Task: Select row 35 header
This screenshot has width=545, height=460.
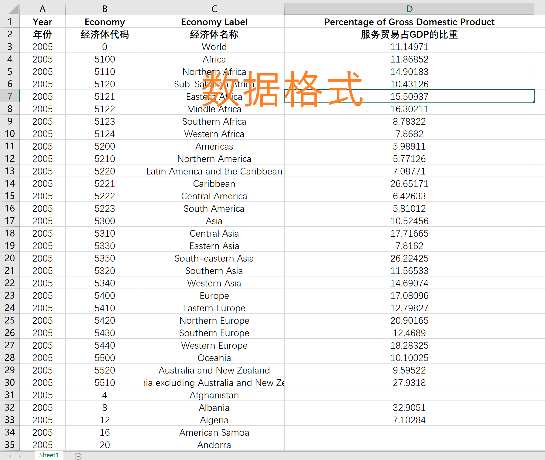Action: coord(10,445)
